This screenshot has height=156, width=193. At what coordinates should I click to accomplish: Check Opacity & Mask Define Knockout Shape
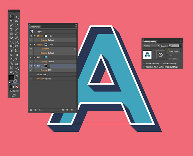pyautogui.click(x=144, y=67)
